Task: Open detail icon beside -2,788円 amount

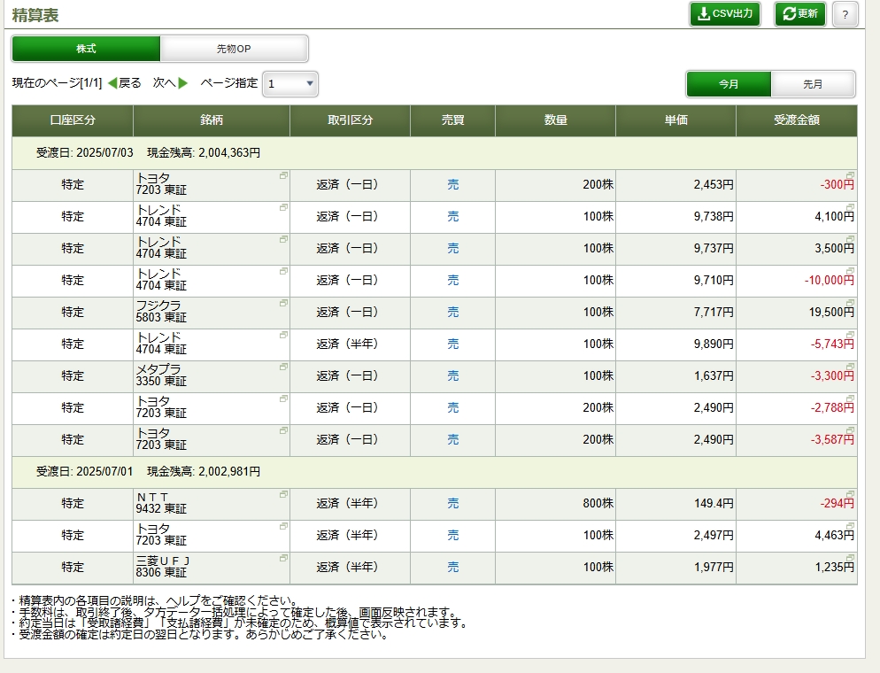Action: pyautogui.click(x=850, y=399)
